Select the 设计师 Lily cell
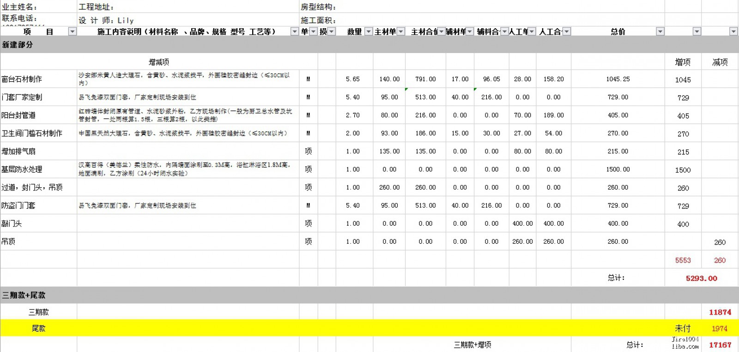Viewport: 739px width, 352px height. click(x=106, y=20)
